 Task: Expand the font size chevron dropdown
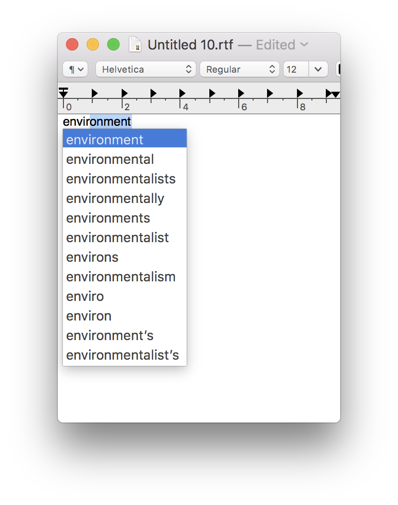[318, 69]
